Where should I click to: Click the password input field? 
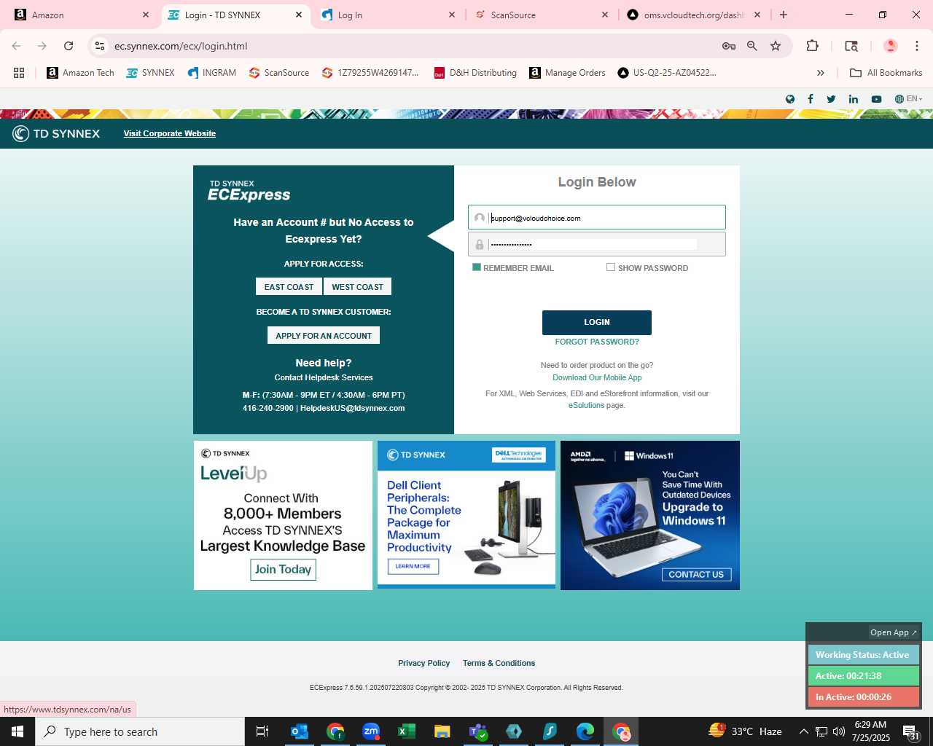[597, 244]
